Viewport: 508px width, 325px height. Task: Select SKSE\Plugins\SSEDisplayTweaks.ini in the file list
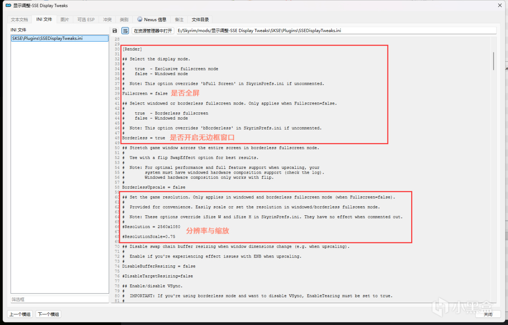(x=60, y=39)
